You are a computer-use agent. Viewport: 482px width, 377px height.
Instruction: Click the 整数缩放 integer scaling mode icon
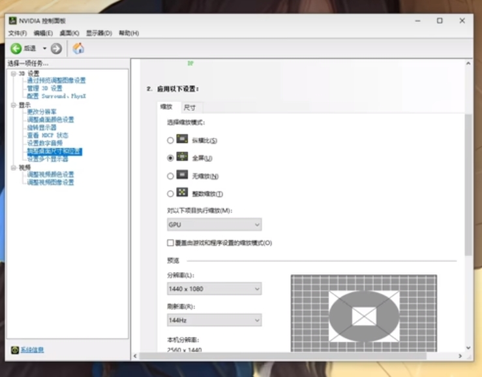click(x=182, y=193)
